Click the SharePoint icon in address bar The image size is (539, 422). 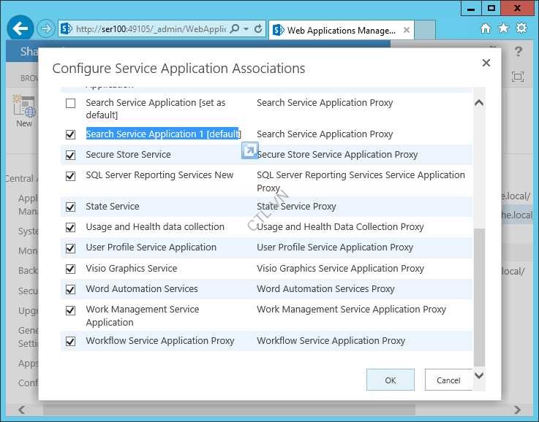pos(66,28)
